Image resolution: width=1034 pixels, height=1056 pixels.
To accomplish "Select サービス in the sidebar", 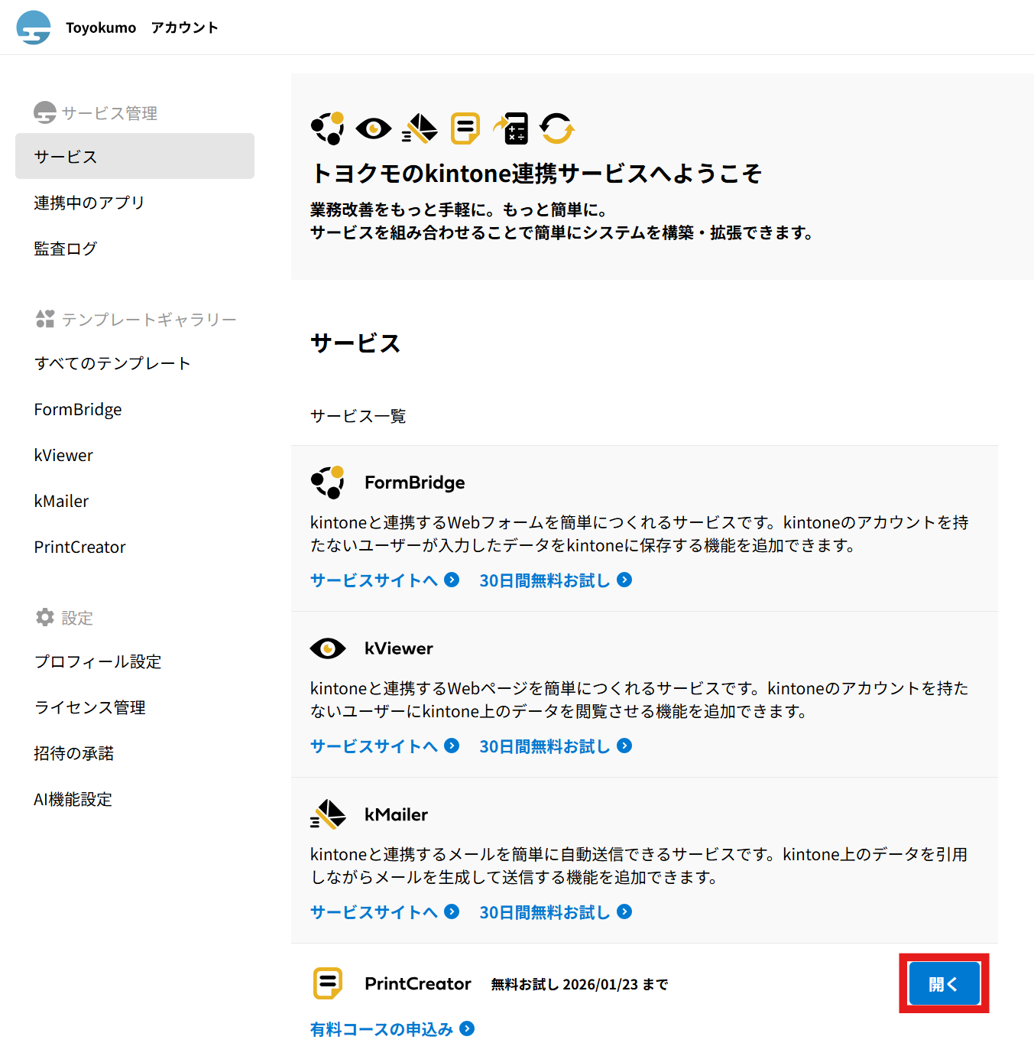I will pos(135,157).
